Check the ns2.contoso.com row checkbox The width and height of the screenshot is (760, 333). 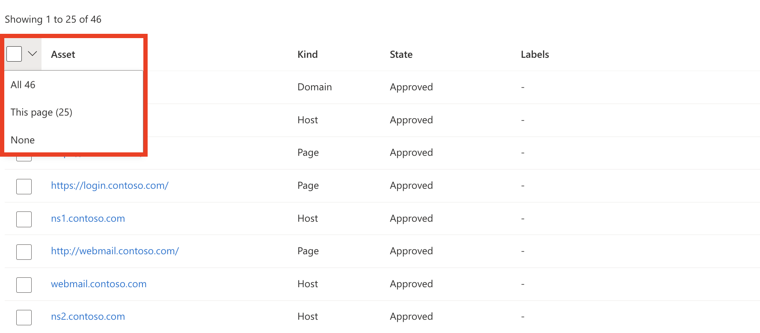pyautogui.click(x=24, y=317)
